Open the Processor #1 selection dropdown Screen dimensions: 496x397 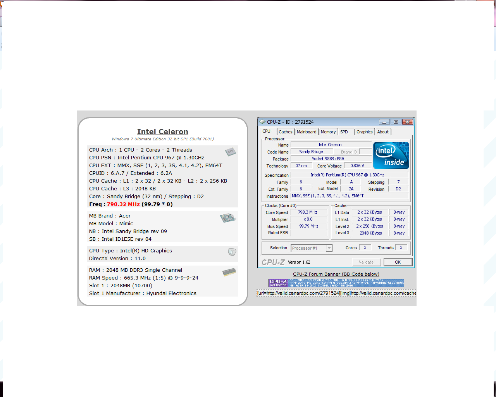[x=312, y=248]
